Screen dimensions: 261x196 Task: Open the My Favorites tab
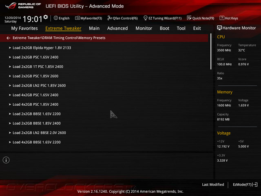[24, 28]
